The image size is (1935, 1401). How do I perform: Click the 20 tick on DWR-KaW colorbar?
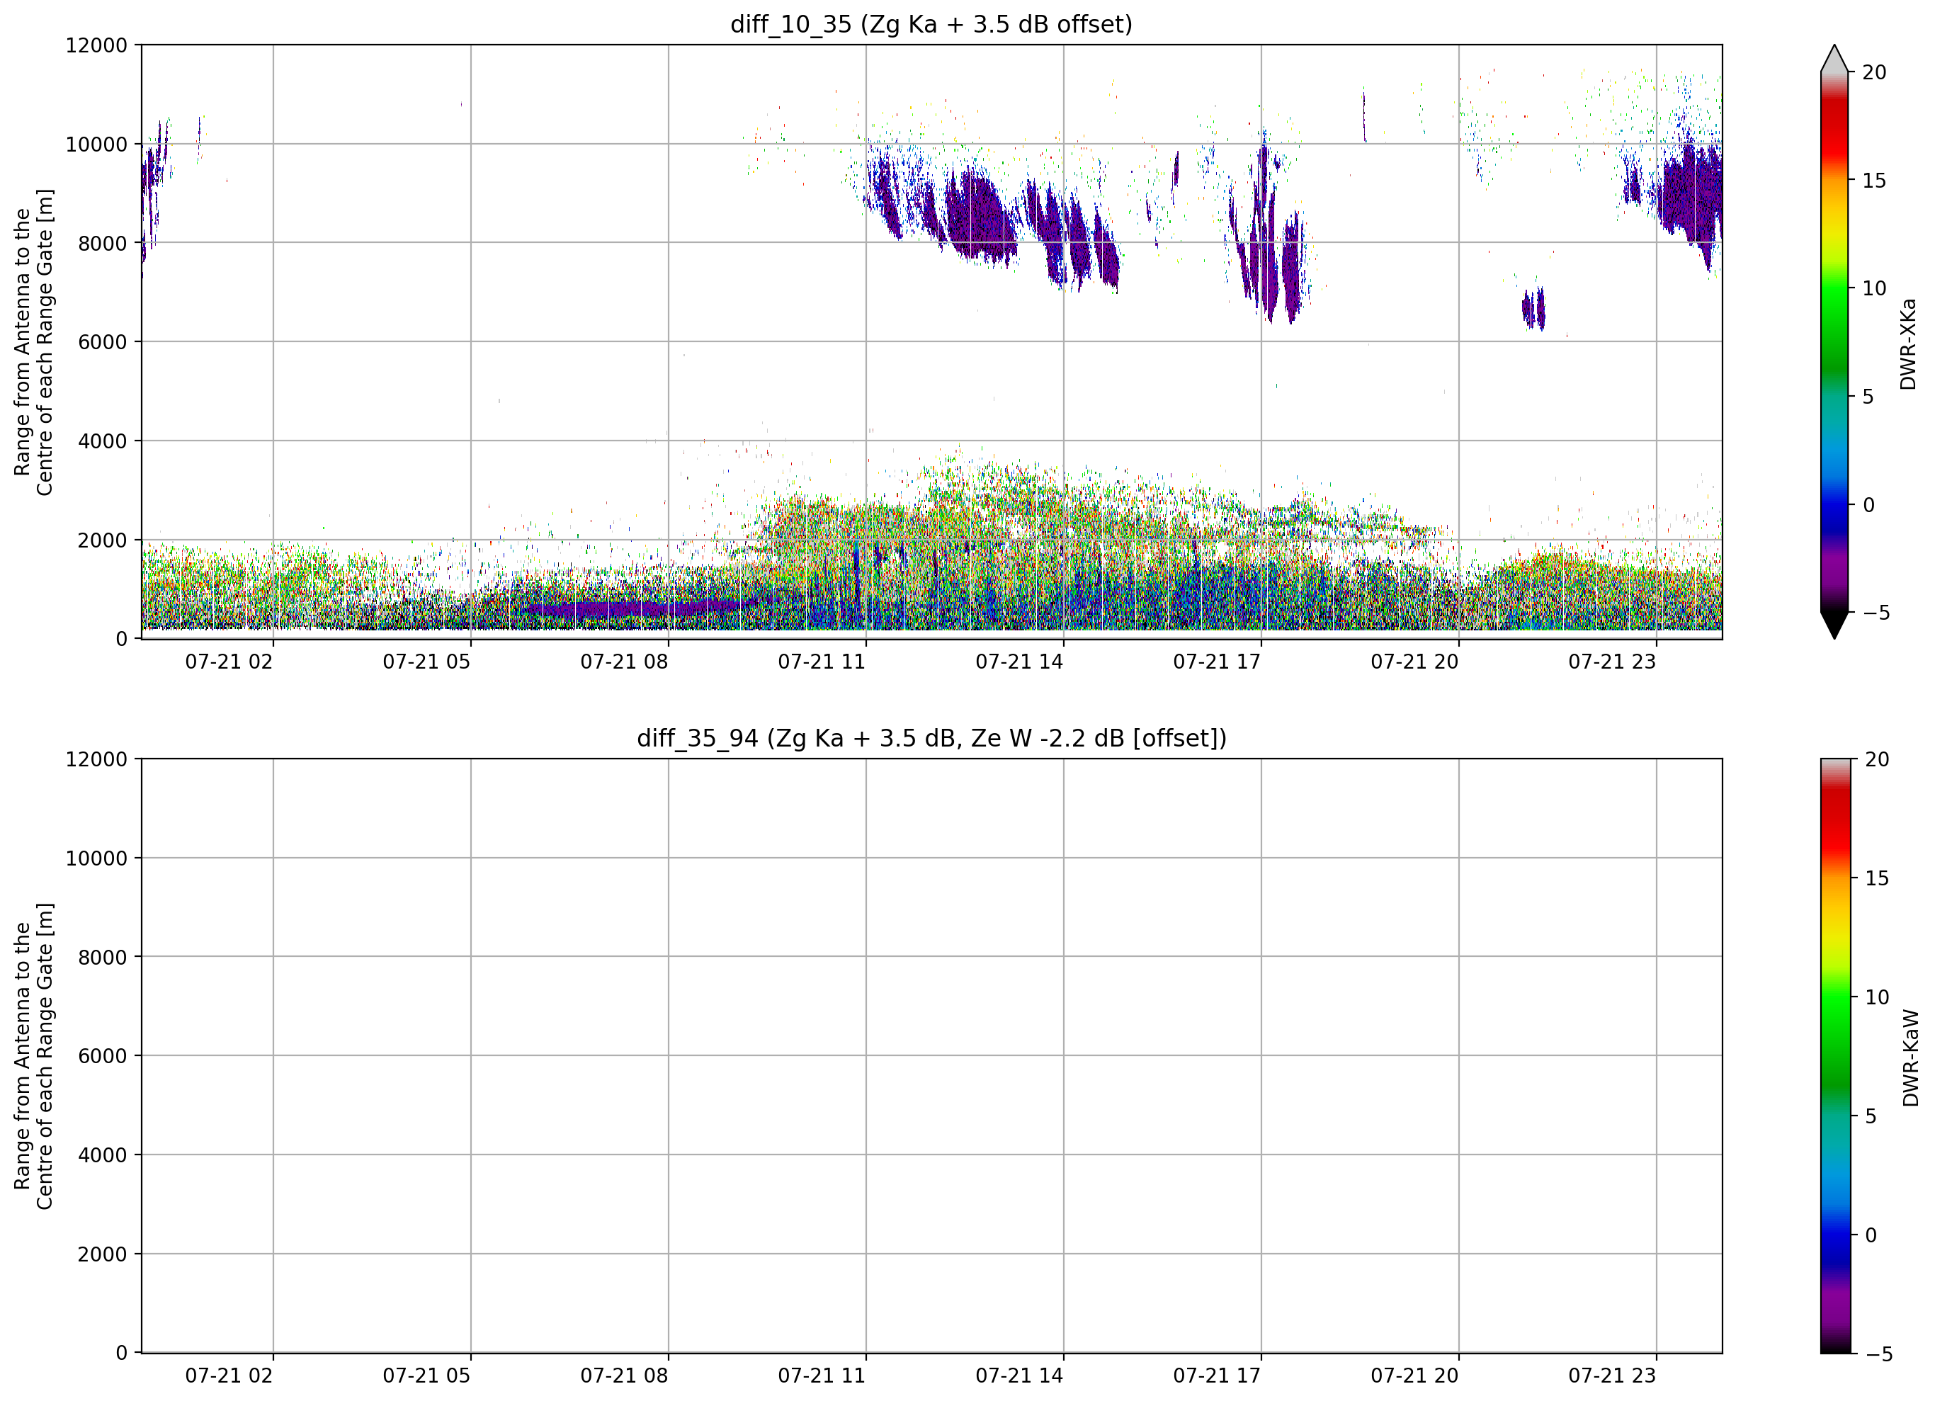click(1877, 759)
